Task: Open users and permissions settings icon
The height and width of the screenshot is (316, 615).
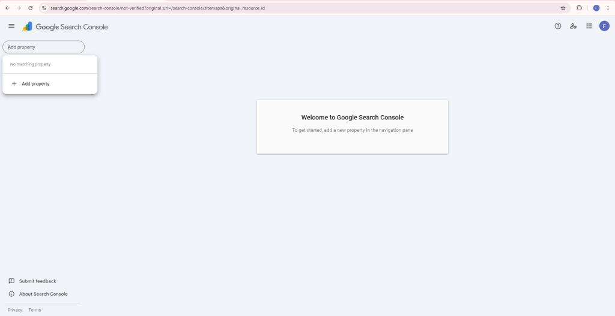Action: (573, 26)
